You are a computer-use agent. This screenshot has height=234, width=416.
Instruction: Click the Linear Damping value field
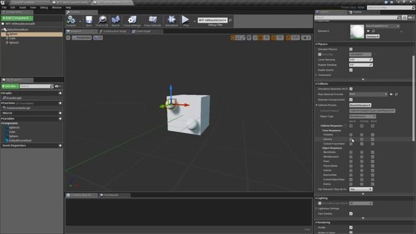click(x=361, y=60)
